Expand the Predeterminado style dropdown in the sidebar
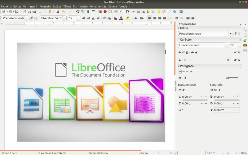This screenshot has width=248, height=155. coord(231,33)
